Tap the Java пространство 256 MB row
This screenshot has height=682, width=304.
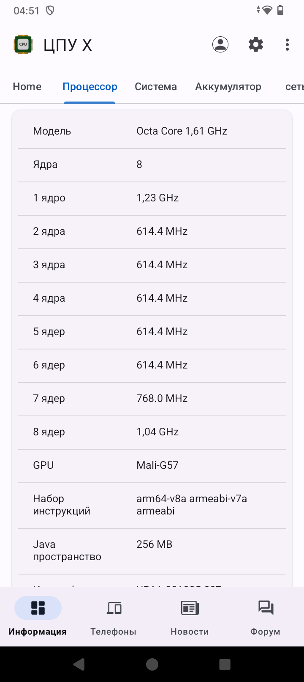click(x=152, y=550)
